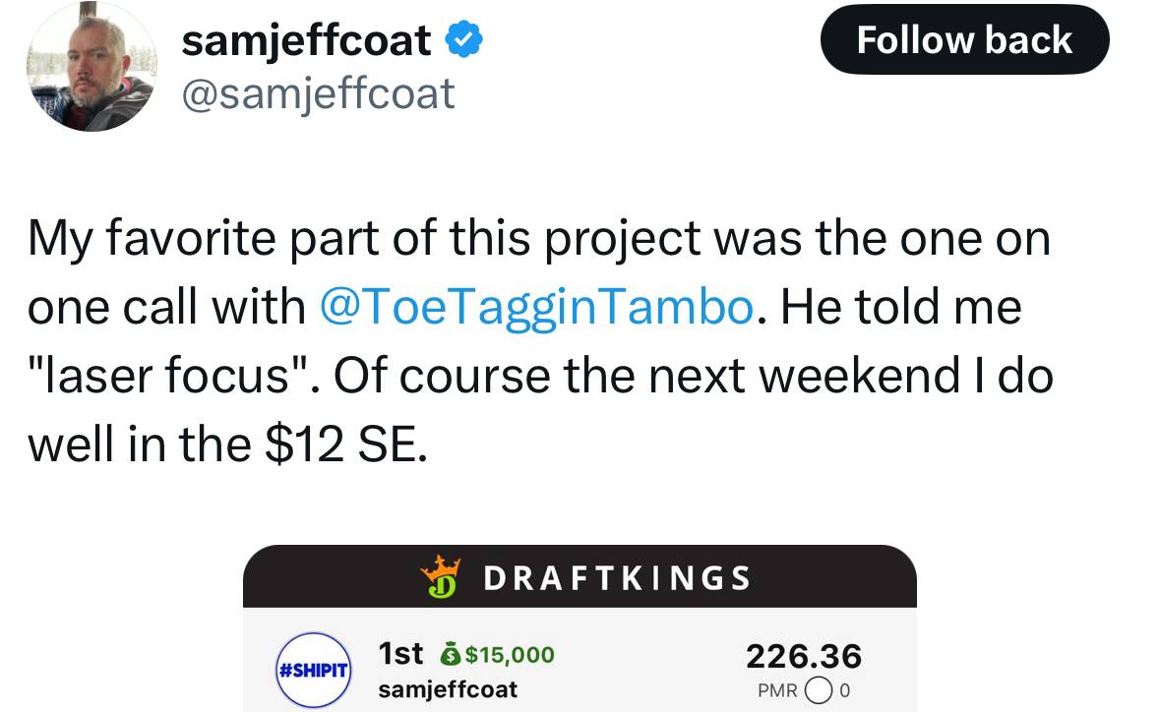Select the 1st place rank label
1160x712 pixels.
400,654
